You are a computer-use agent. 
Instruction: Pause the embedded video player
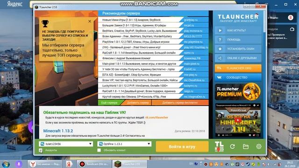(219, 135)
